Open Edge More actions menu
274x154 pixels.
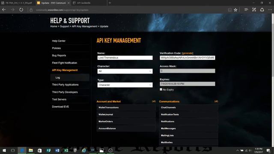[270, 10]
